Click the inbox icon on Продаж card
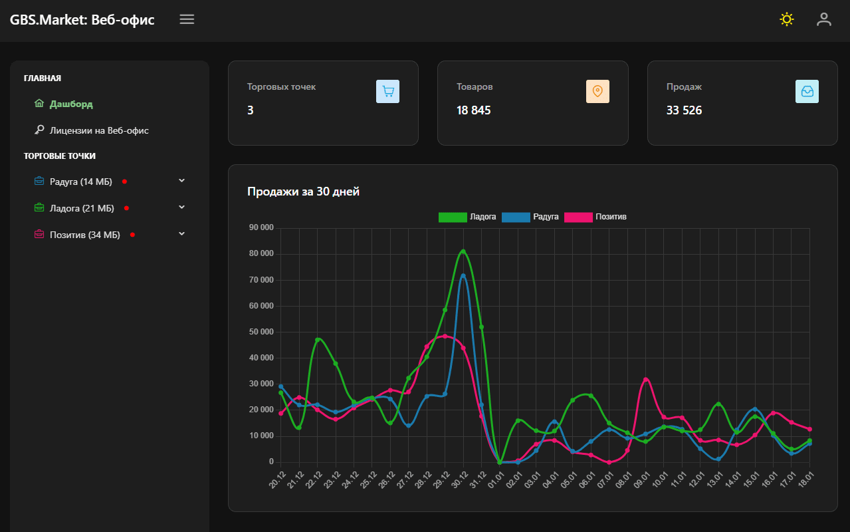The height and width of the screenshot is (532, 850). tap(807, 92)
